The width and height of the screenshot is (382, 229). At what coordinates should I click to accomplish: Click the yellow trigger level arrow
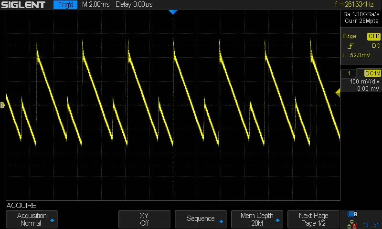(338, 93)
